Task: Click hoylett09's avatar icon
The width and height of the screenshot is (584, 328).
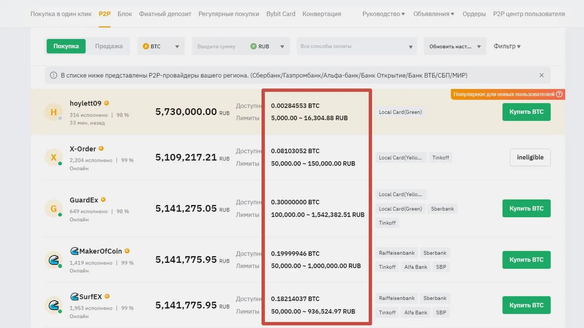Action: [53, 112]
